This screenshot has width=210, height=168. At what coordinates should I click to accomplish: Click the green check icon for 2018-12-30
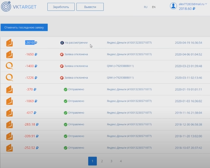click(65, 125)
